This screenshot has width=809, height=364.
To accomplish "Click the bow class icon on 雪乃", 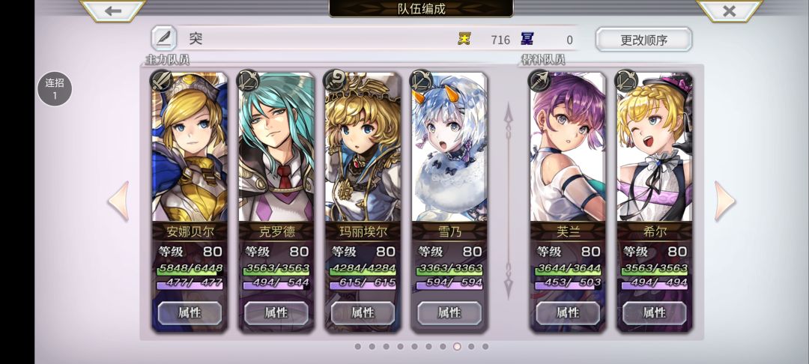I will point(421,81).
